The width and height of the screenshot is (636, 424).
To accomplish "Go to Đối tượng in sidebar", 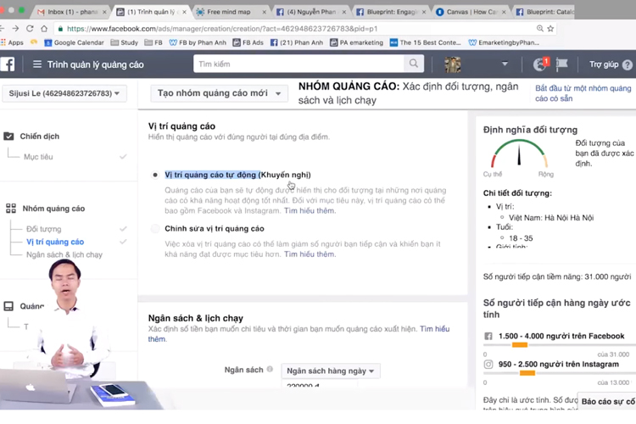I will (43, 229).
